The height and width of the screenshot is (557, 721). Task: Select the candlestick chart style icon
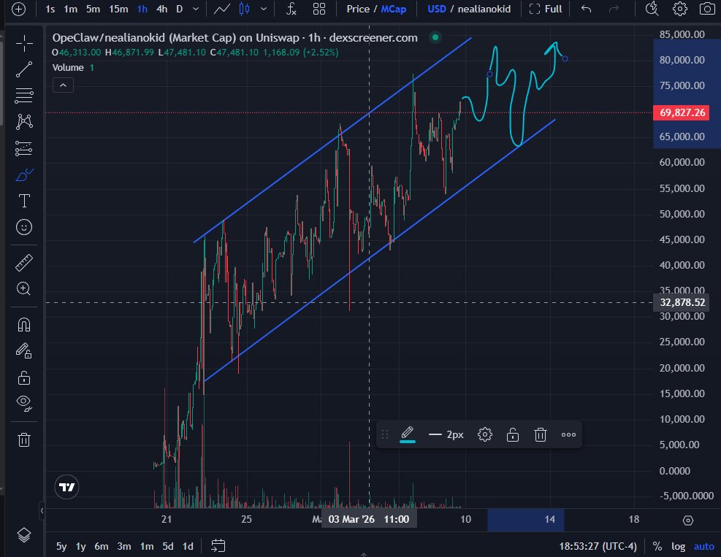click(x=245, y=9)
